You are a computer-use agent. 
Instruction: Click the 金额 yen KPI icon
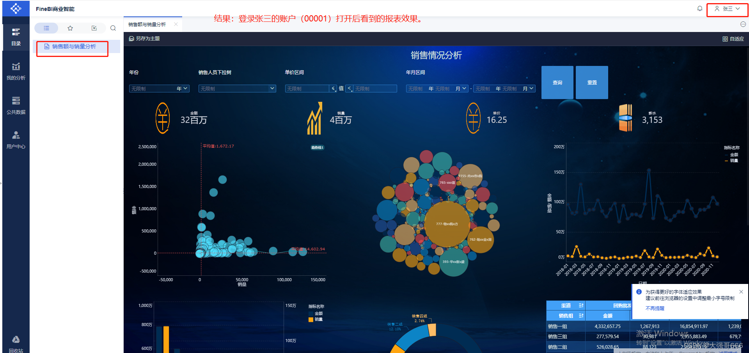pos(163,118)
